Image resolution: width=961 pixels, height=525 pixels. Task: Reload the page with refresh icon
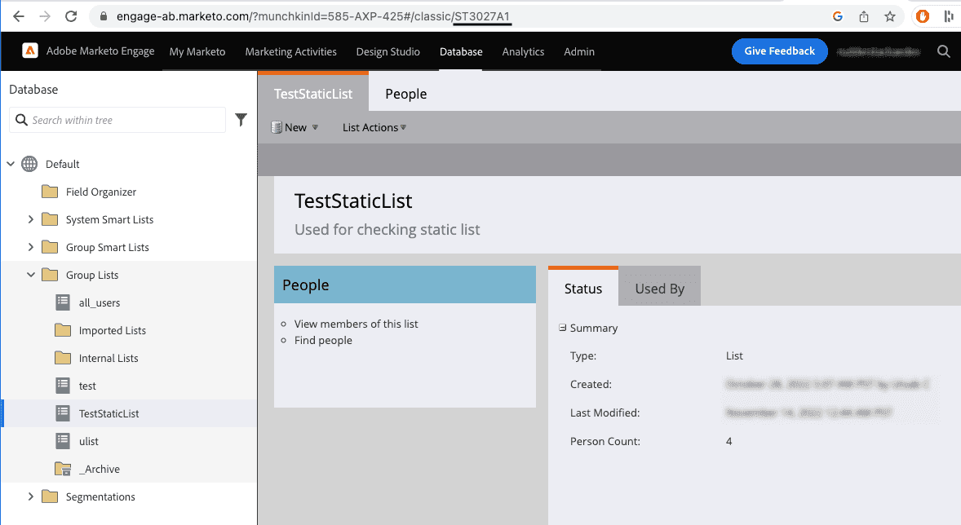click(x=71, y=16)
